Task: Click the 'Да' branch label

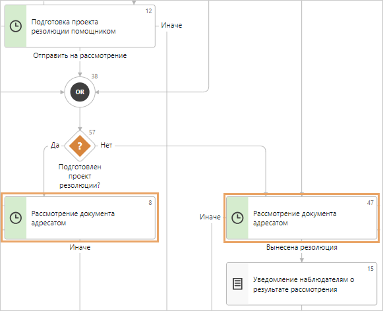Action: point(55,145)
